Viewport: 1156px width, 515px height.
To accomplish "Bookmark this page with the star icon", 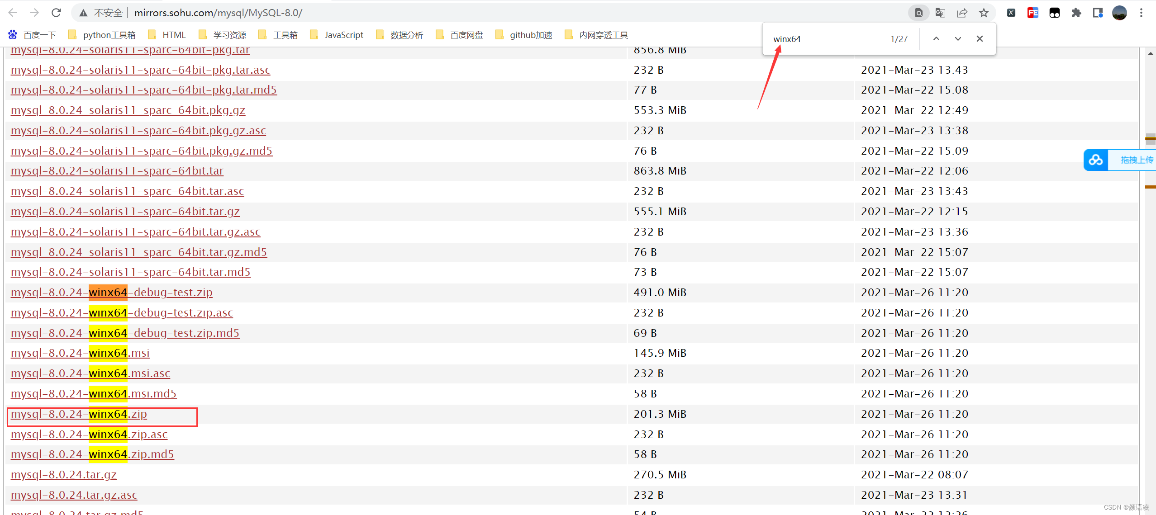I will click(x=984, y=13).
